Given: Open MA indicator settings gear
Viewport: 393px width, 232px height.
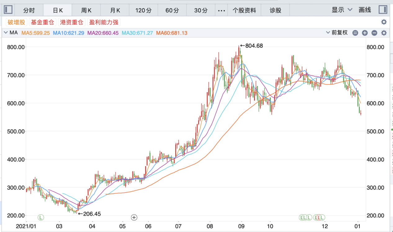Looking at the screenshot, I should pyautogui.click(x=384, y=33).
